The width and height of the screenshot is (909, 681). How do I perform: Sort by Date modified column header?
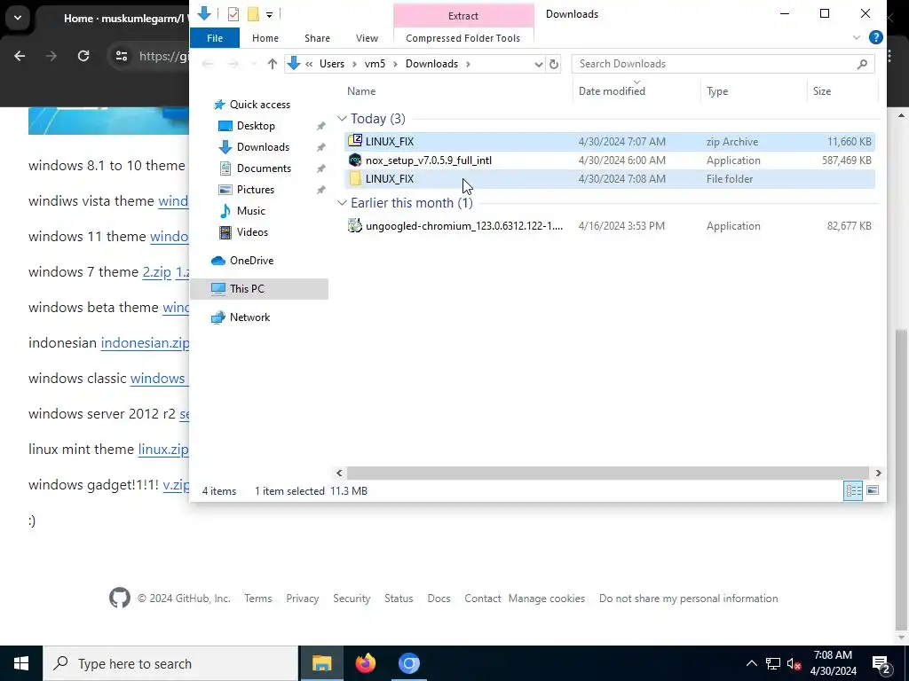click(612, 91)
